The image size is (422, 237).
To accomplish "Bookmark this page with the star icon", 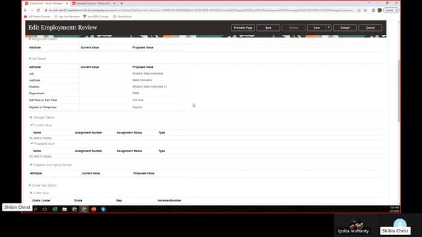I will click(365, 11).
